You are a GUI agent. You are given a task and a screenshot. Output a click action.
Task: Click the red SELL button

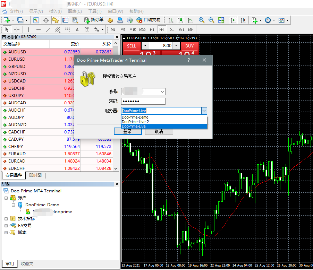[132, 46]
